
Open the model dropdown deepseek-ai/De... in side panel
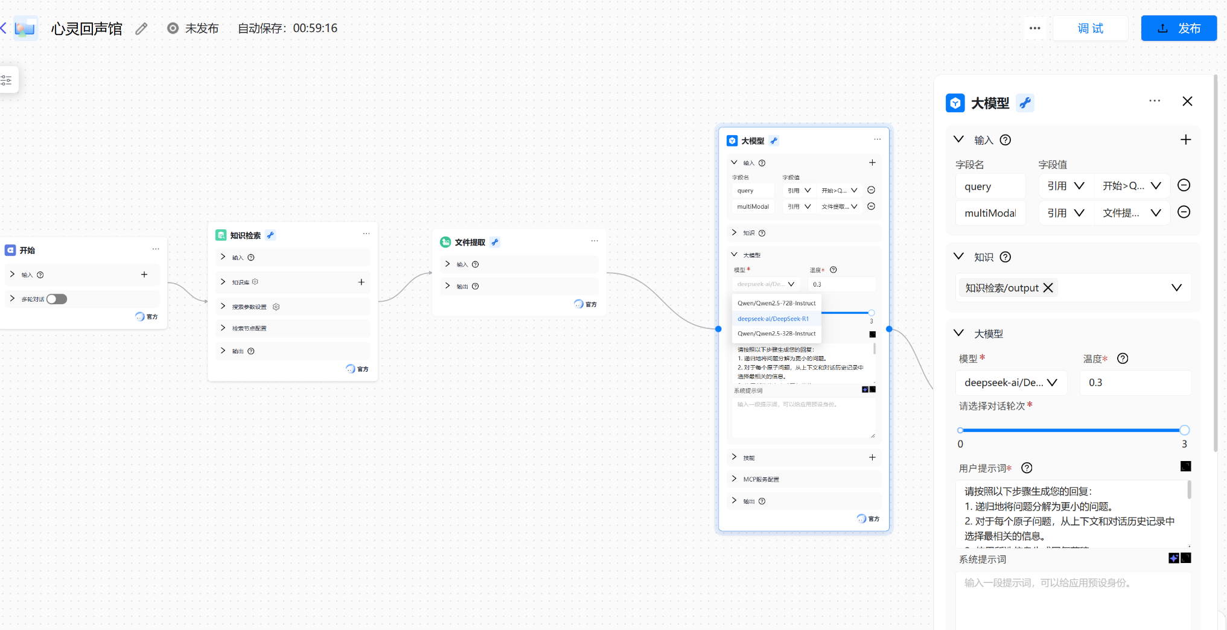[x=1012, y=383]
